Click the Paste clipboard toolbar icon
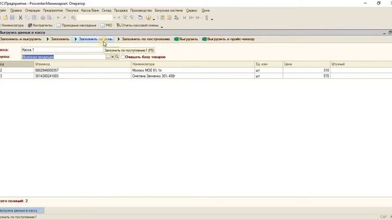Viewport: 392px width, 220px height. click(34, 18)
